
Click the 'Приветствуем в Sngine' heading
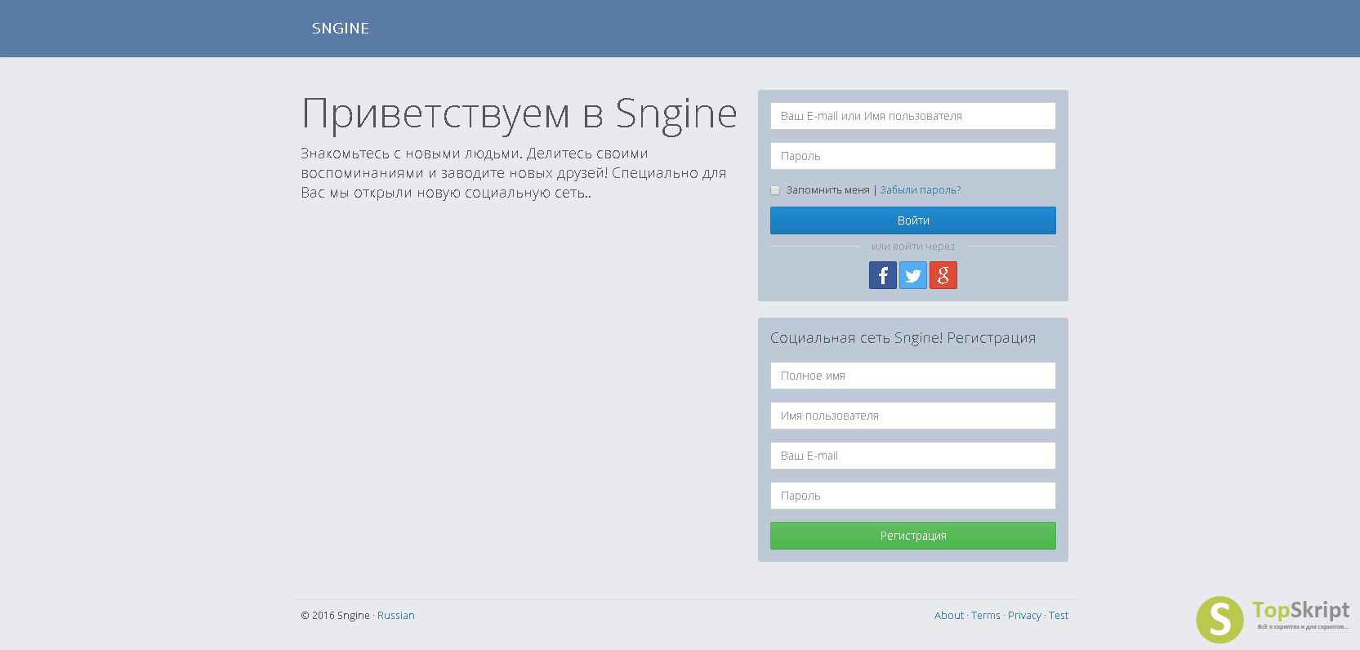tap(519, 114)
